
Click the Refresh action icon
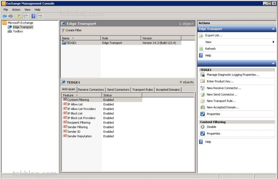pyautogui.click(x=201, y=49)
